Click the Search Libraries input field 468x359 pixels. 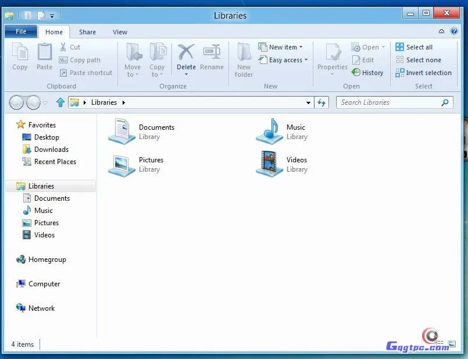point(388,102)
